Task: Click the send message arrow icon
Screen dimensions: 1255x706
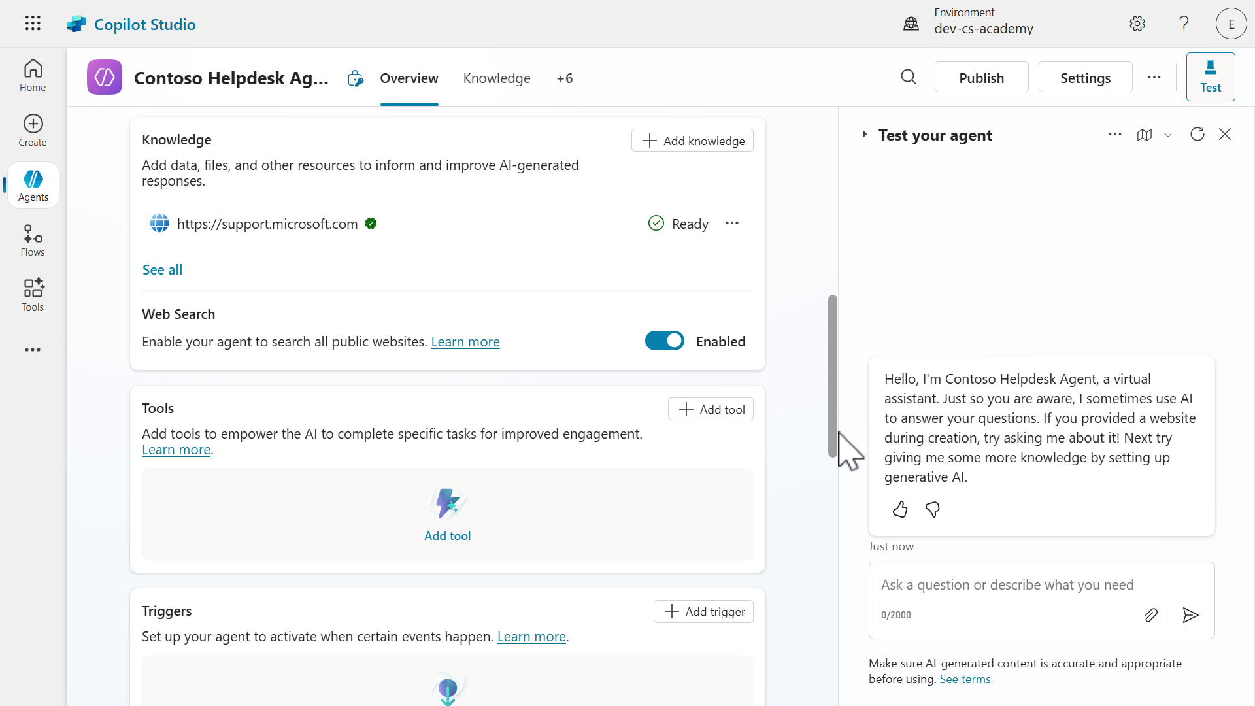Action: pyautogui.click(x=1190, y=615)
